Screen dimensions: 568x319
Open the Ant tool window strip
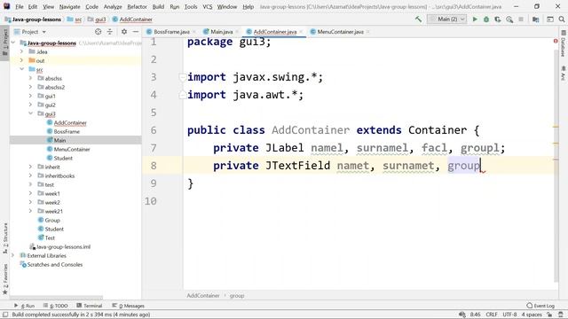(564, 73)
